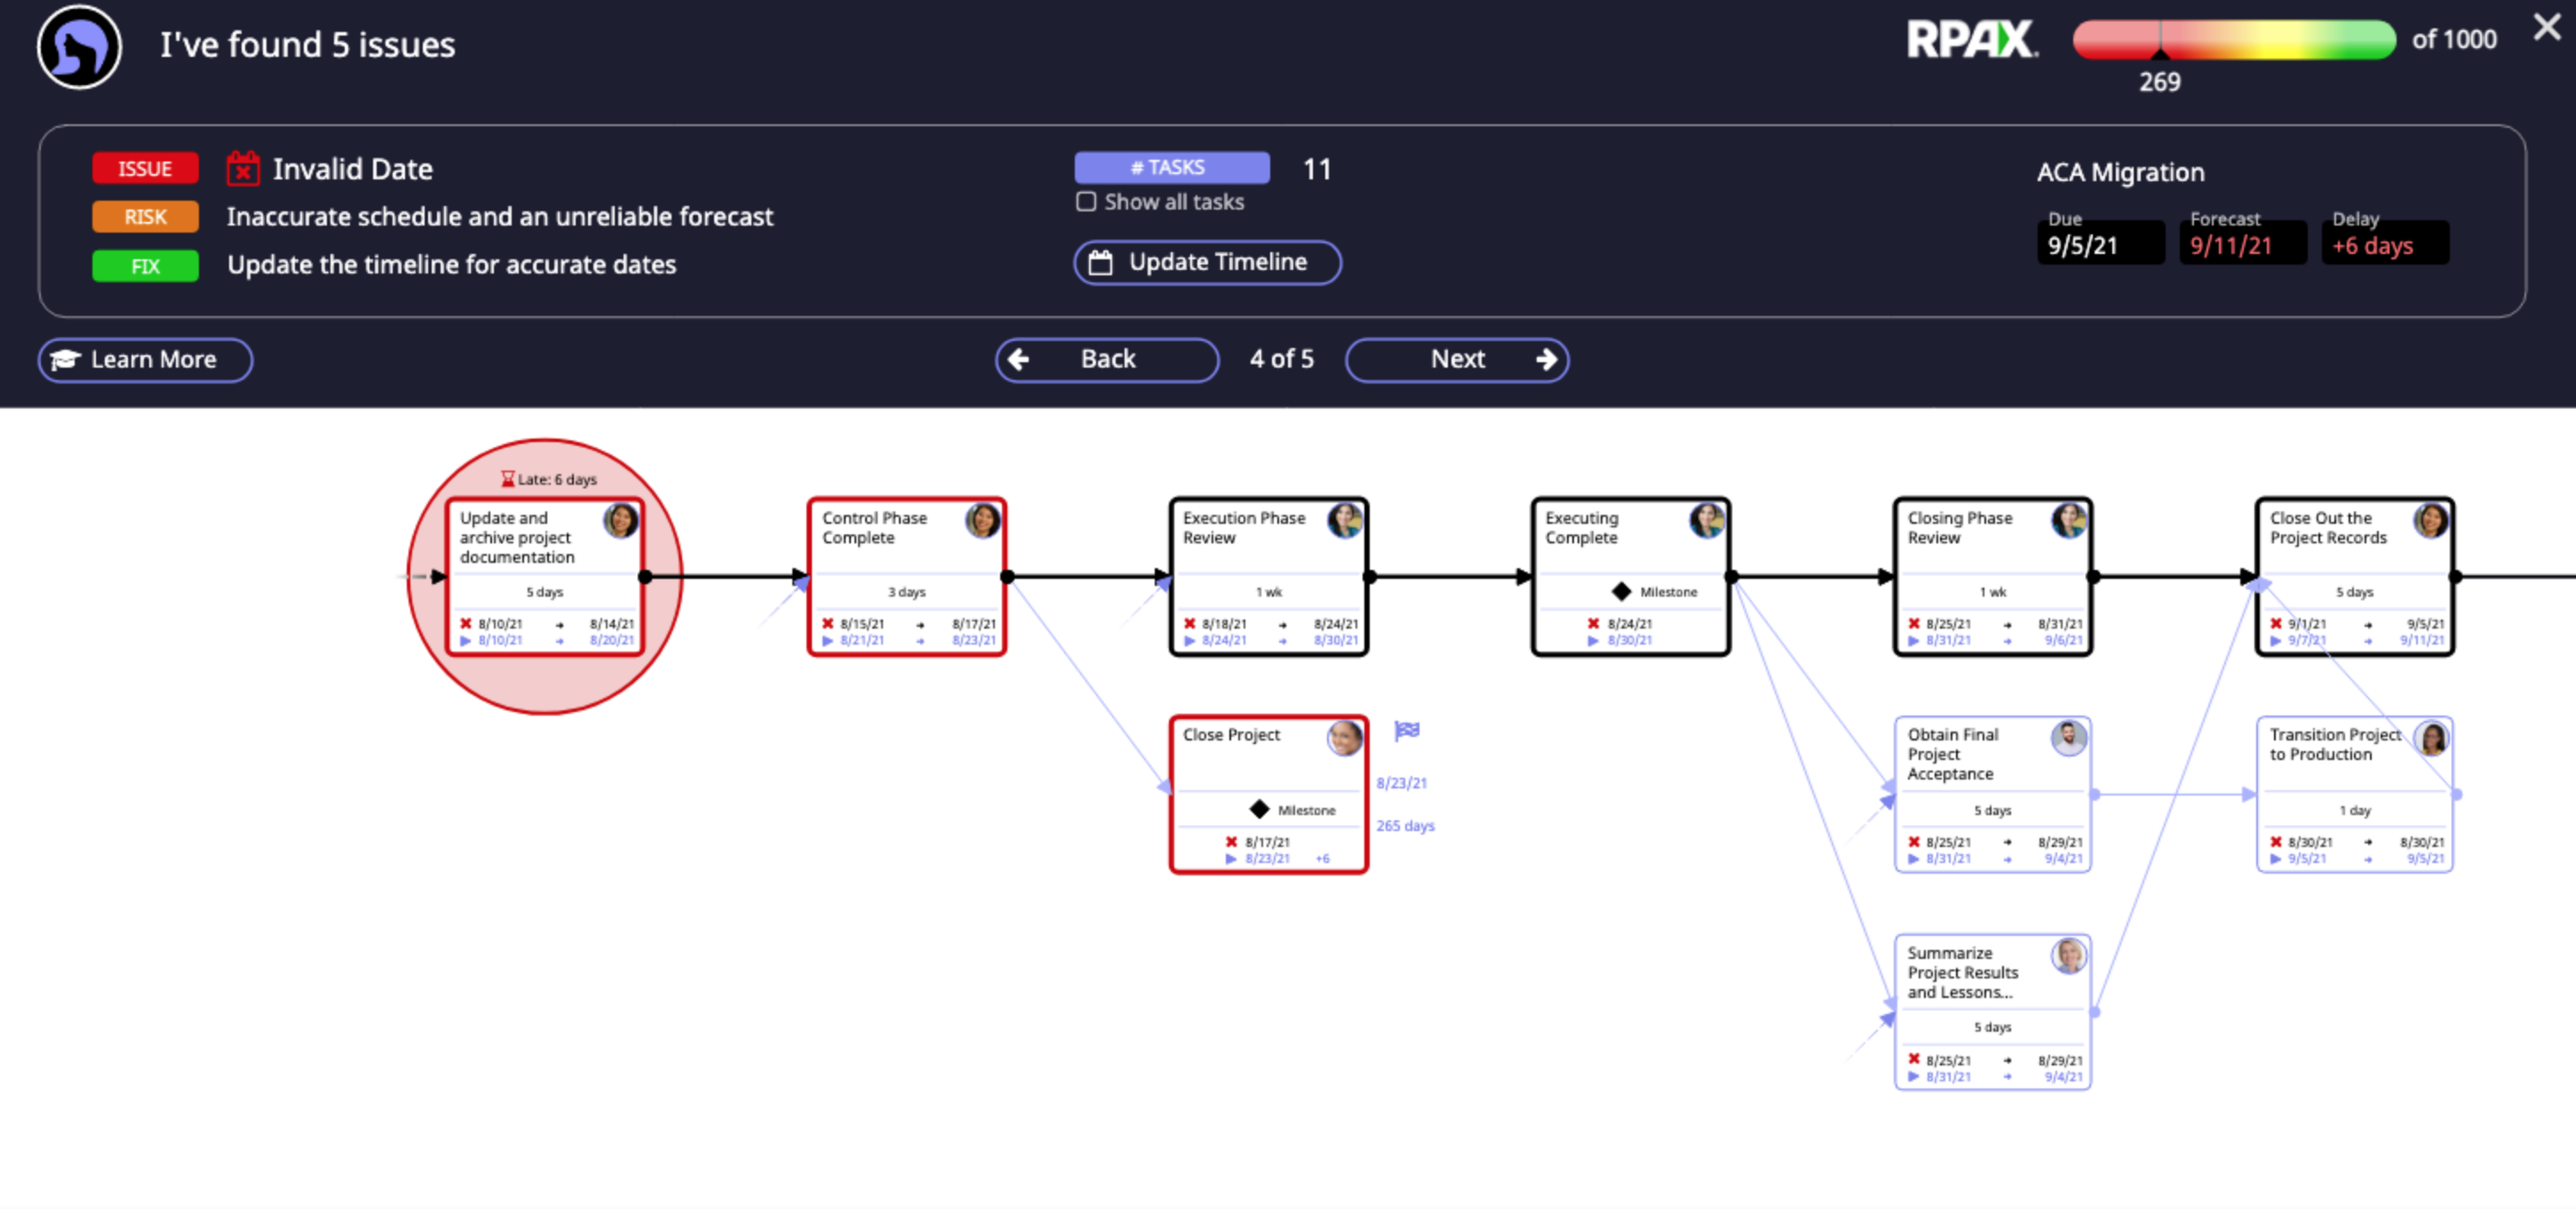This screenshot has height=1227, width=2576.
Task: Click the red Invalid Date calendar icon
Action: click(243, 168)
